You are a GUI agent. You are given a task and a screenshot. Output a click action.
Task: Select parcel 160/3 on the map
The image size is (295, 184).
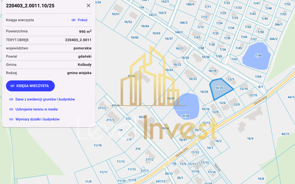pos(184,23)
